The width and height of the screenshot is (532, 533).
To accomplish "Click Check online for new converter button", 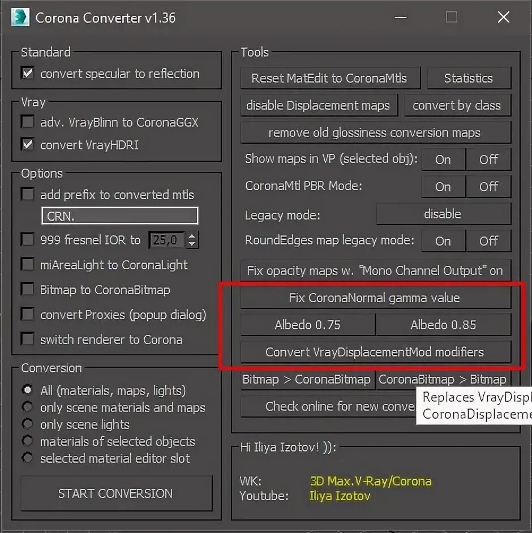I will pos(328,406).
